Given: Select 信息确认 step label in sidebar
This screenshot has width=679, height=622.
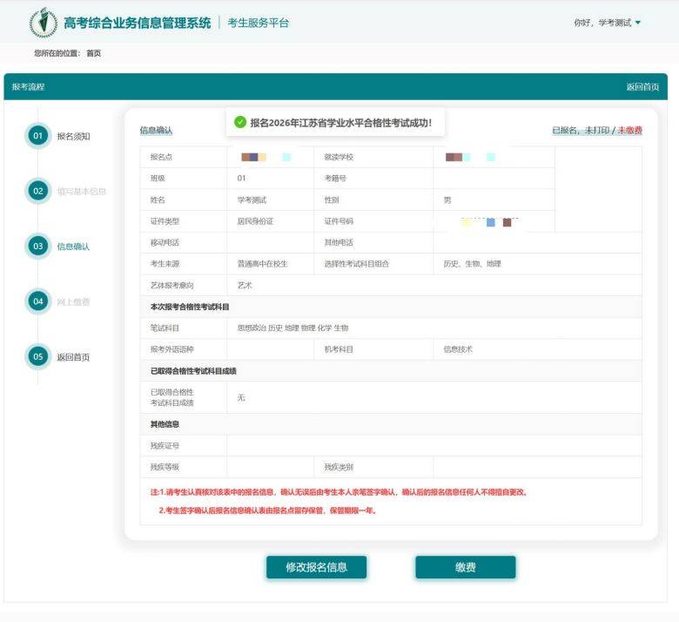Looking at the screenshot, I should pos(73,247).
